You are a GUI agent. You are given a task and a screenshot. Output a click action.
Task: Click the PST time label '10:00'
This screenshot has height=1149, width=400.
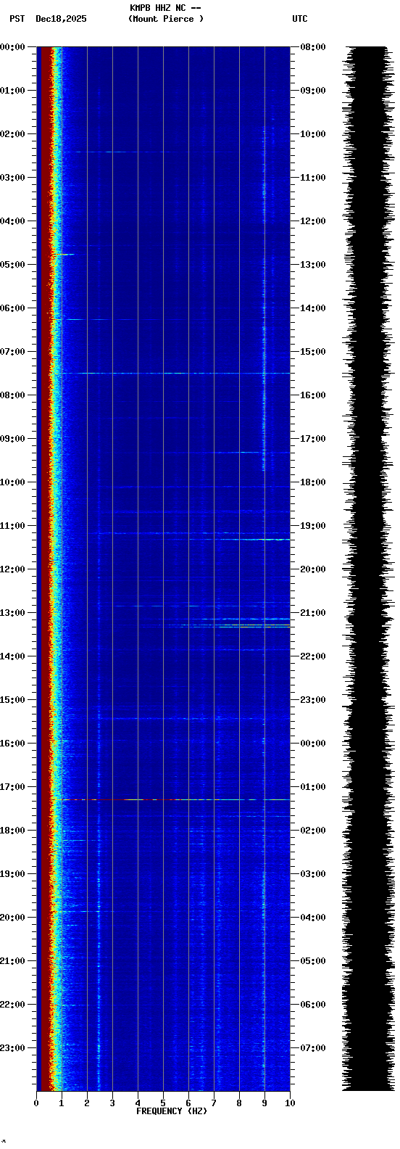[12, 482]
